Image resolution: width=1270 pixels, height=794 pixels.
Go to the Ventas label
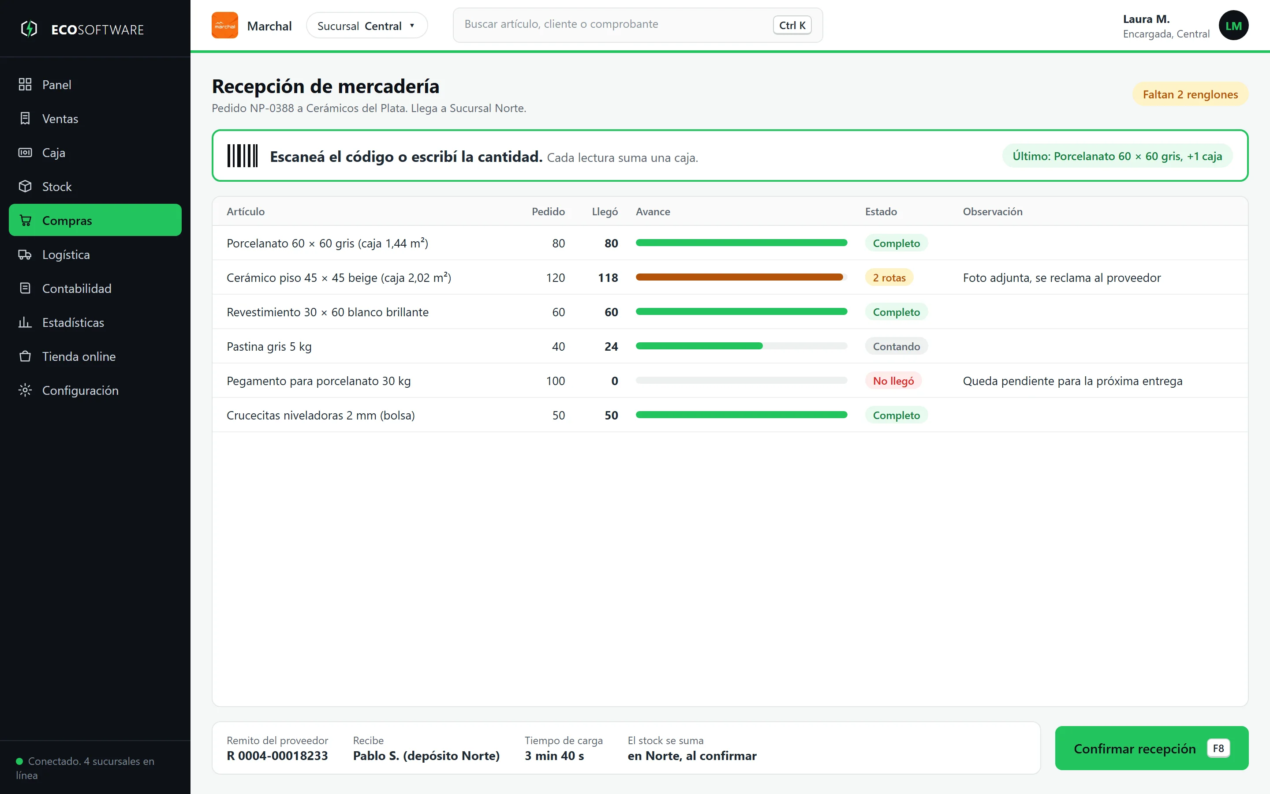[60, 119]
